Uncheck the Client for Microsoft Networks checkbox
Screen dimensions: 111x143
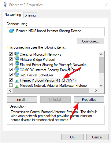coord(11,54)
